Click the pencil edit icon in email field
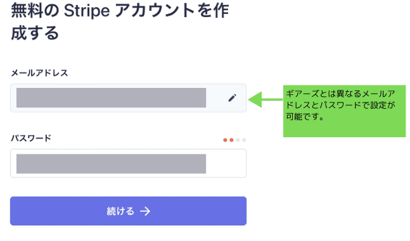 pyautogui.click(x=232, y=98)
